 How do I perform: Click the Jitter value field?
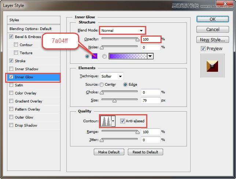tap(151, 140)
